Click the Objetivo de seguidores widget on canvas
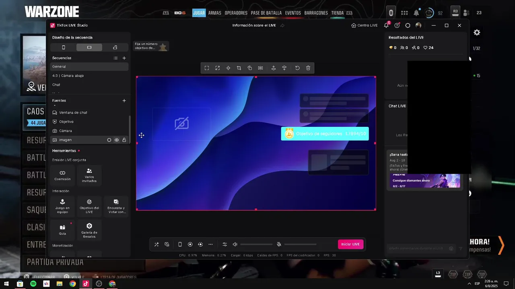The height and width of the screenshot is (289, 515). click(325, 134)
